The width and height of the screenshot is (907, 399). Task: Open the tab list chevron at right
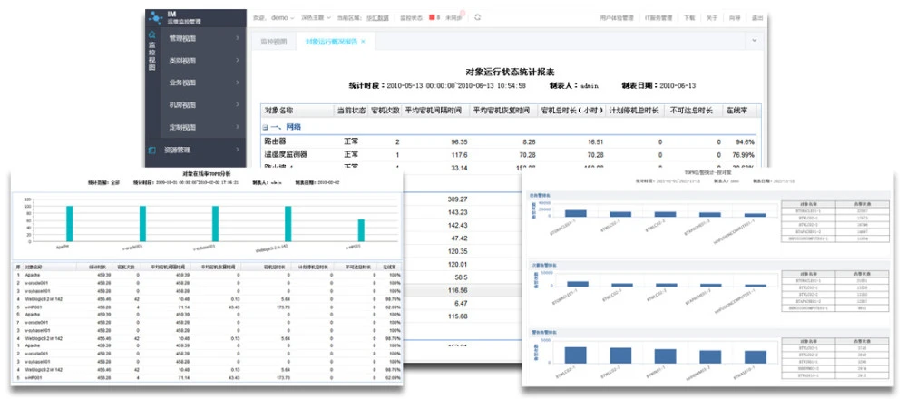point(755,41)
